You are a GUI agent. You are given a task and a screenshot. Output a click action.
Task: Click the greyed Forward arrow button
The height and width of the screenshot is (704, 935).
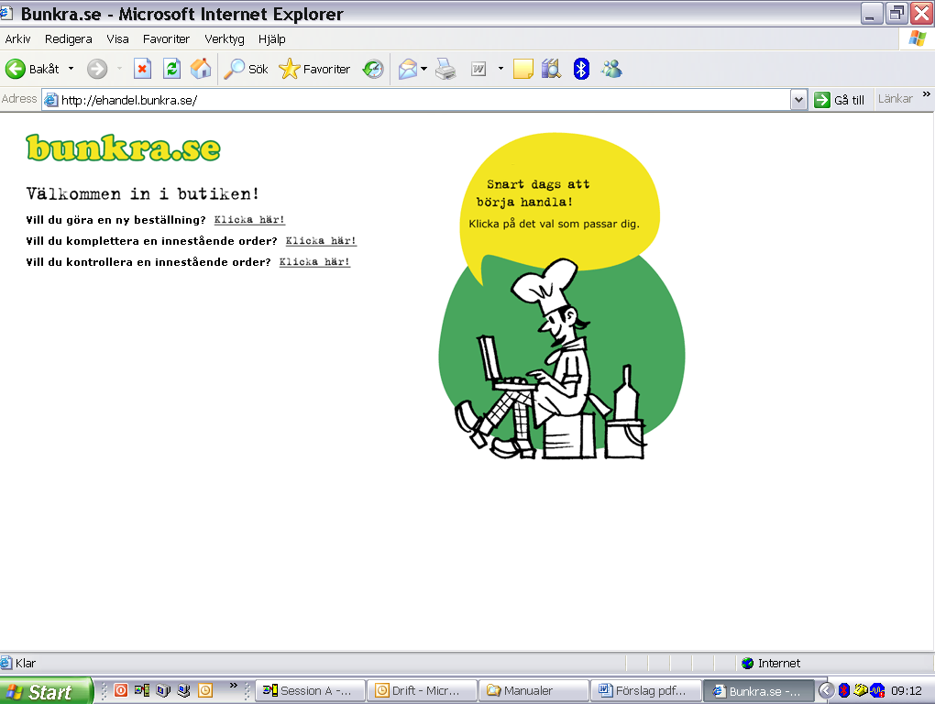pos(97,69)
